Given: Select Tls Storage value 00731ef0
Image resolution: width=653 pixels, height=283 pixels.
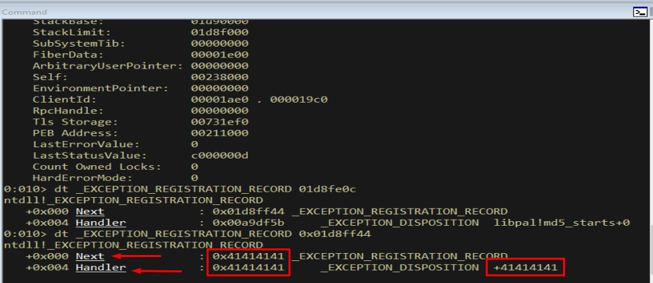Looking at the screenshot, I should coord(220,122).
